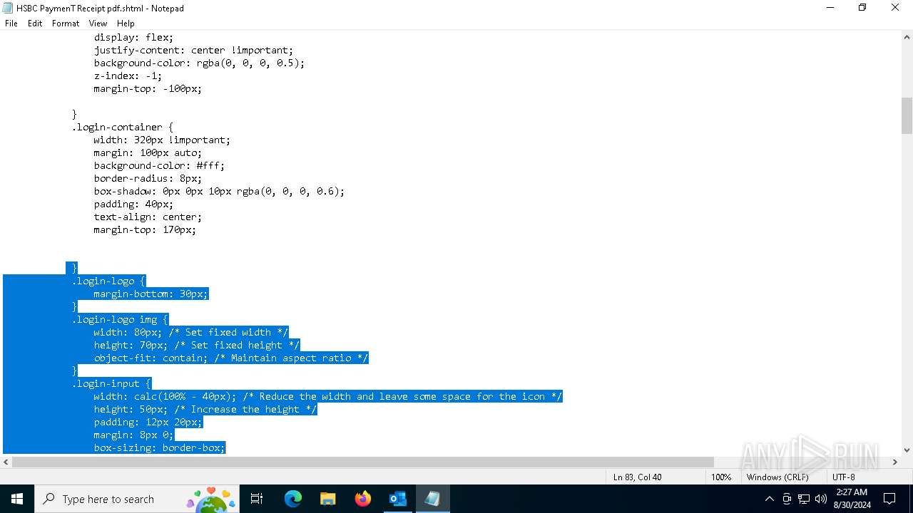
Task: Open File Explorer from the taskbar
Action: tap(327, 499)
